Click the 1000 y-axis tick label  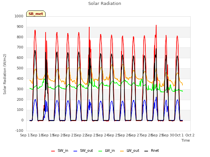[19, 16]
